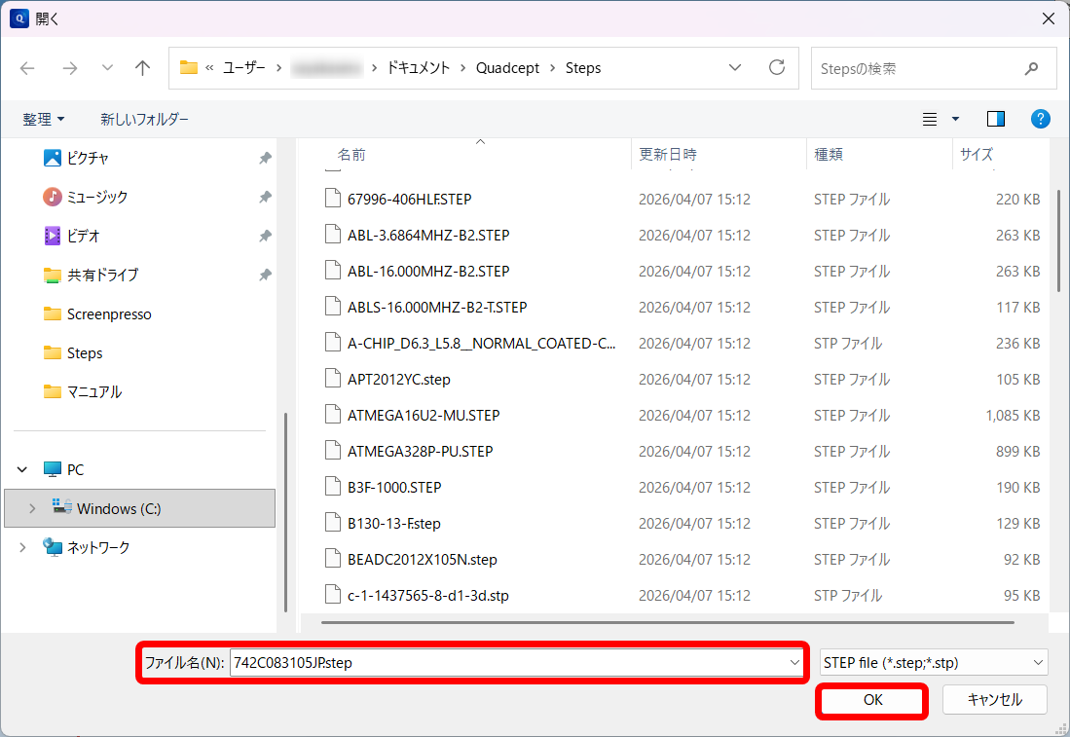Image resolution: width=1070 pixels, height=737 pixels.
Task: Open the 整理 menu
Action: pos(44,119)
